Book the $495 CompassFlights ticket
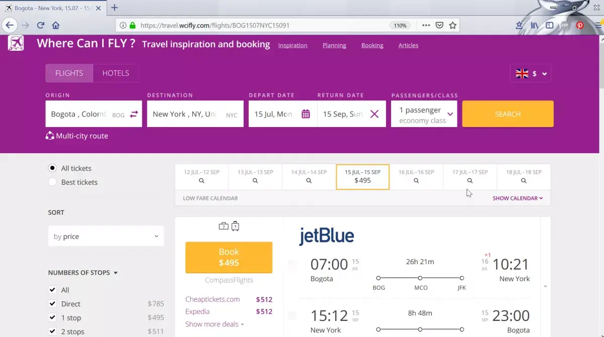This screenshot has width=604, height=337. tap(229, 257)
